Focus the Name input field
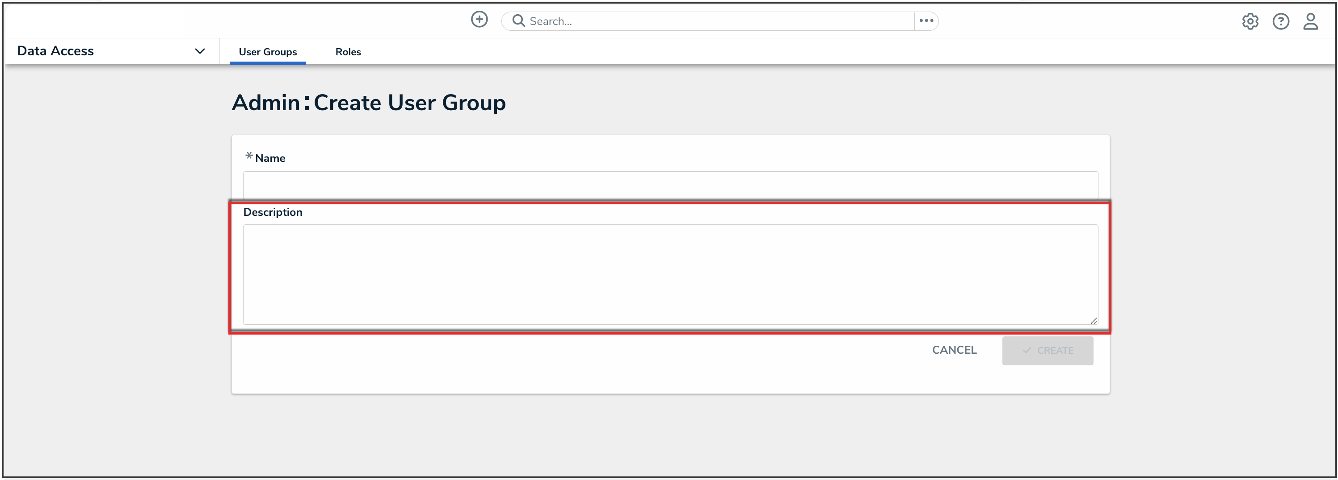 tap(670, 185)
